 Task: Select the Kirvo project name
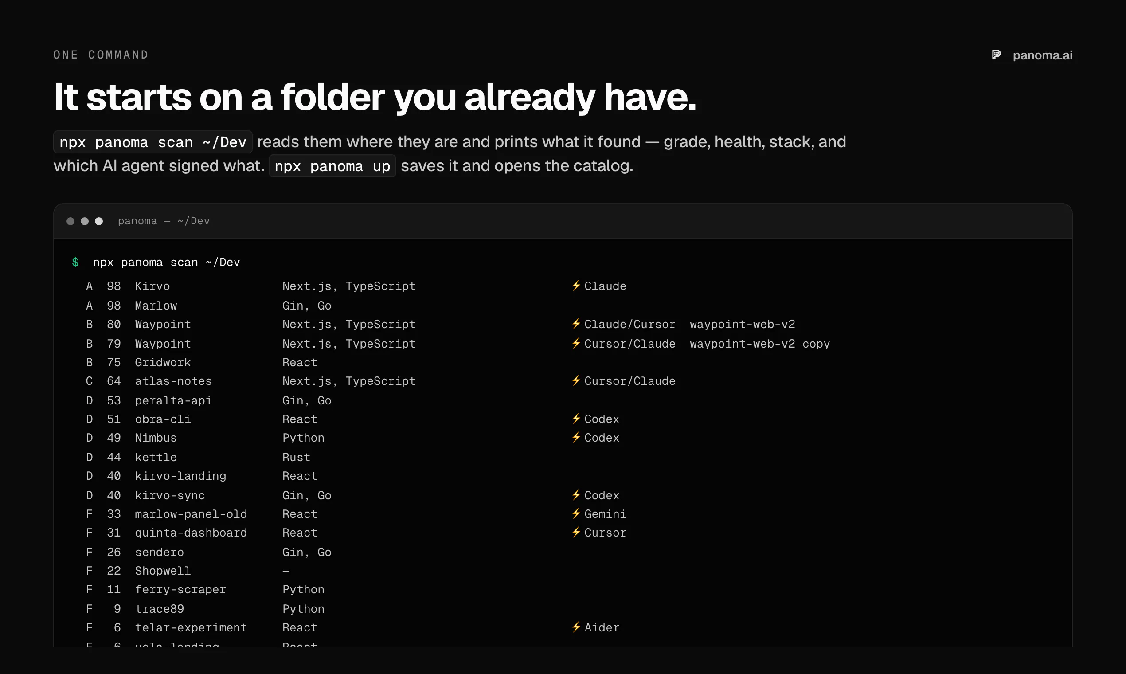click(x=152, y=286)
